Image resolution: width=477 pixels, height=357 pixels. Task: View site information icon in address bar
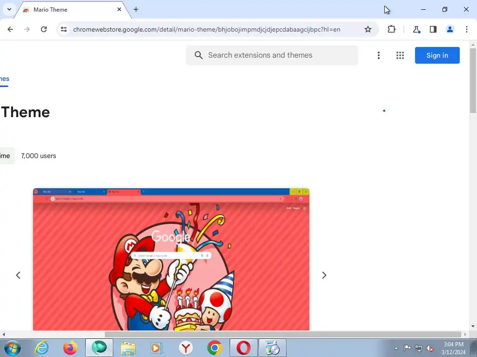point(64,29)
